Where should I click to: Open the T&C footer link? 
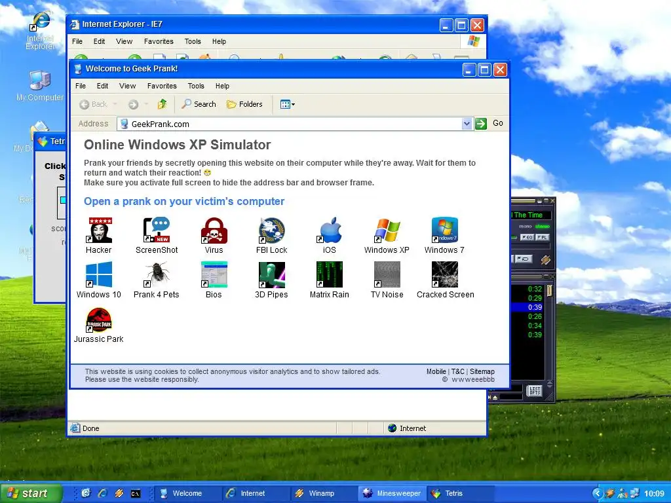click(458, 372)
